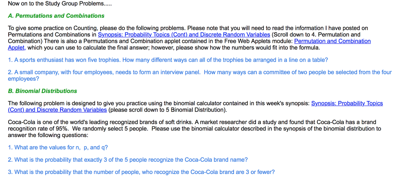
Task: Click the 'scroll down to 5 Binomial Distribution' note
Action: [168, 110]
